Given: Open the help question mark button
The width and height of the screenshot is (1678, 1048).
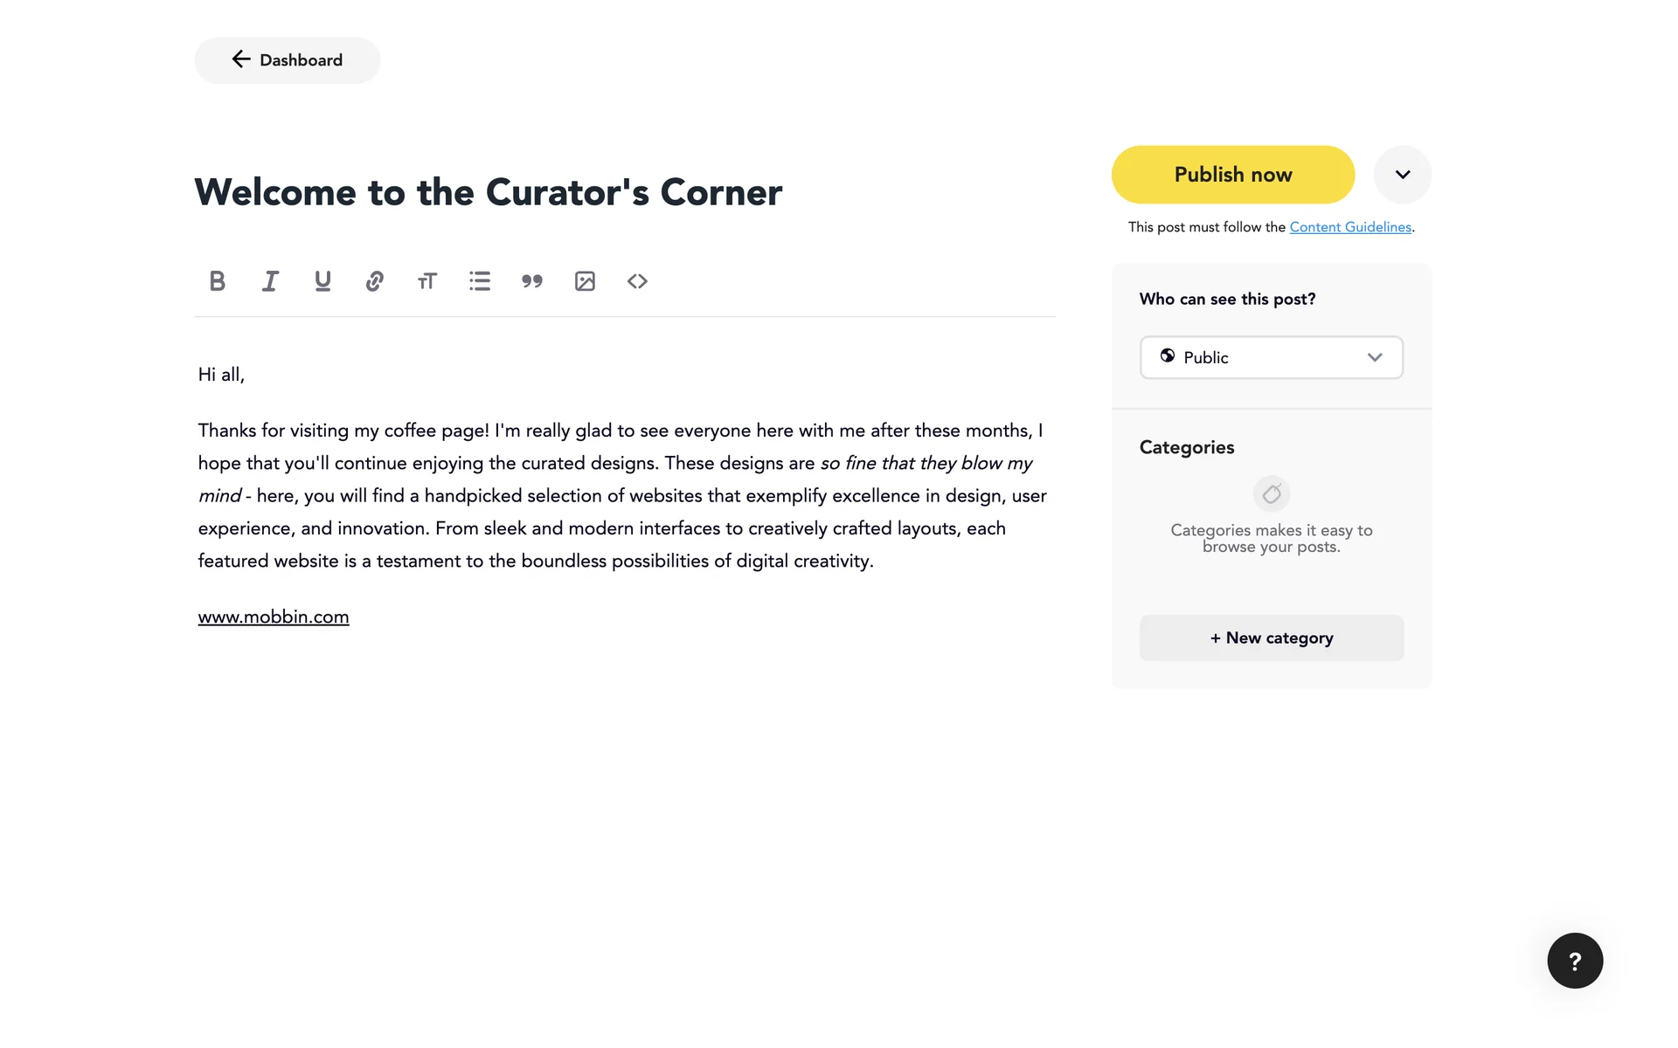Looking at the screenshot, I should pyautogui.click(x=1575, y=961).
